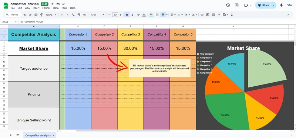
Task: Open the comments history panel
Action: tap(236, 5)
